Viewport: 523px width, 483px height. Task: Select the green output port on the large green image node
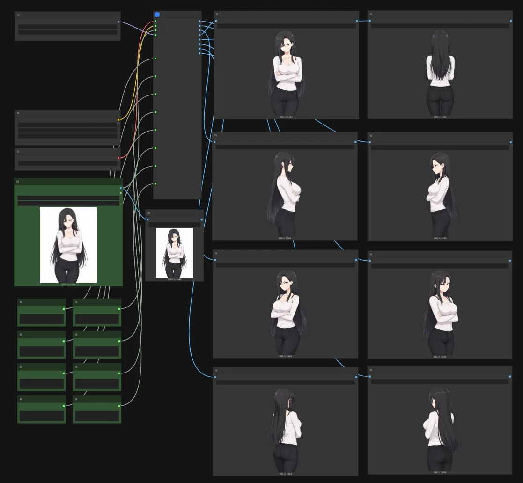121,193
